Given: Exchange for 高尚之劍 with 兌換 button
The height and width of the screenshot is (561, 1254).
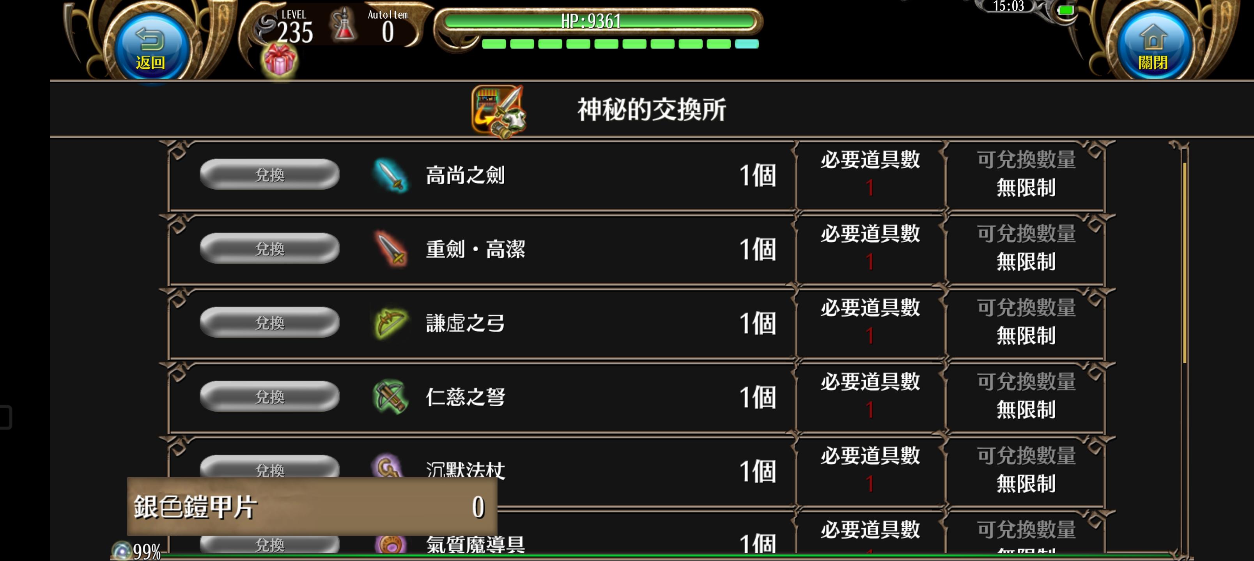Looking at the screenshot, I should (x=270, y=175).
